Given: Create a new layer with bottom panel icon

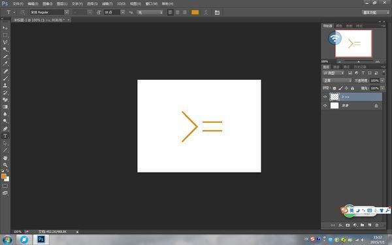Looking at the screenshot, I should tap(370, 225).
